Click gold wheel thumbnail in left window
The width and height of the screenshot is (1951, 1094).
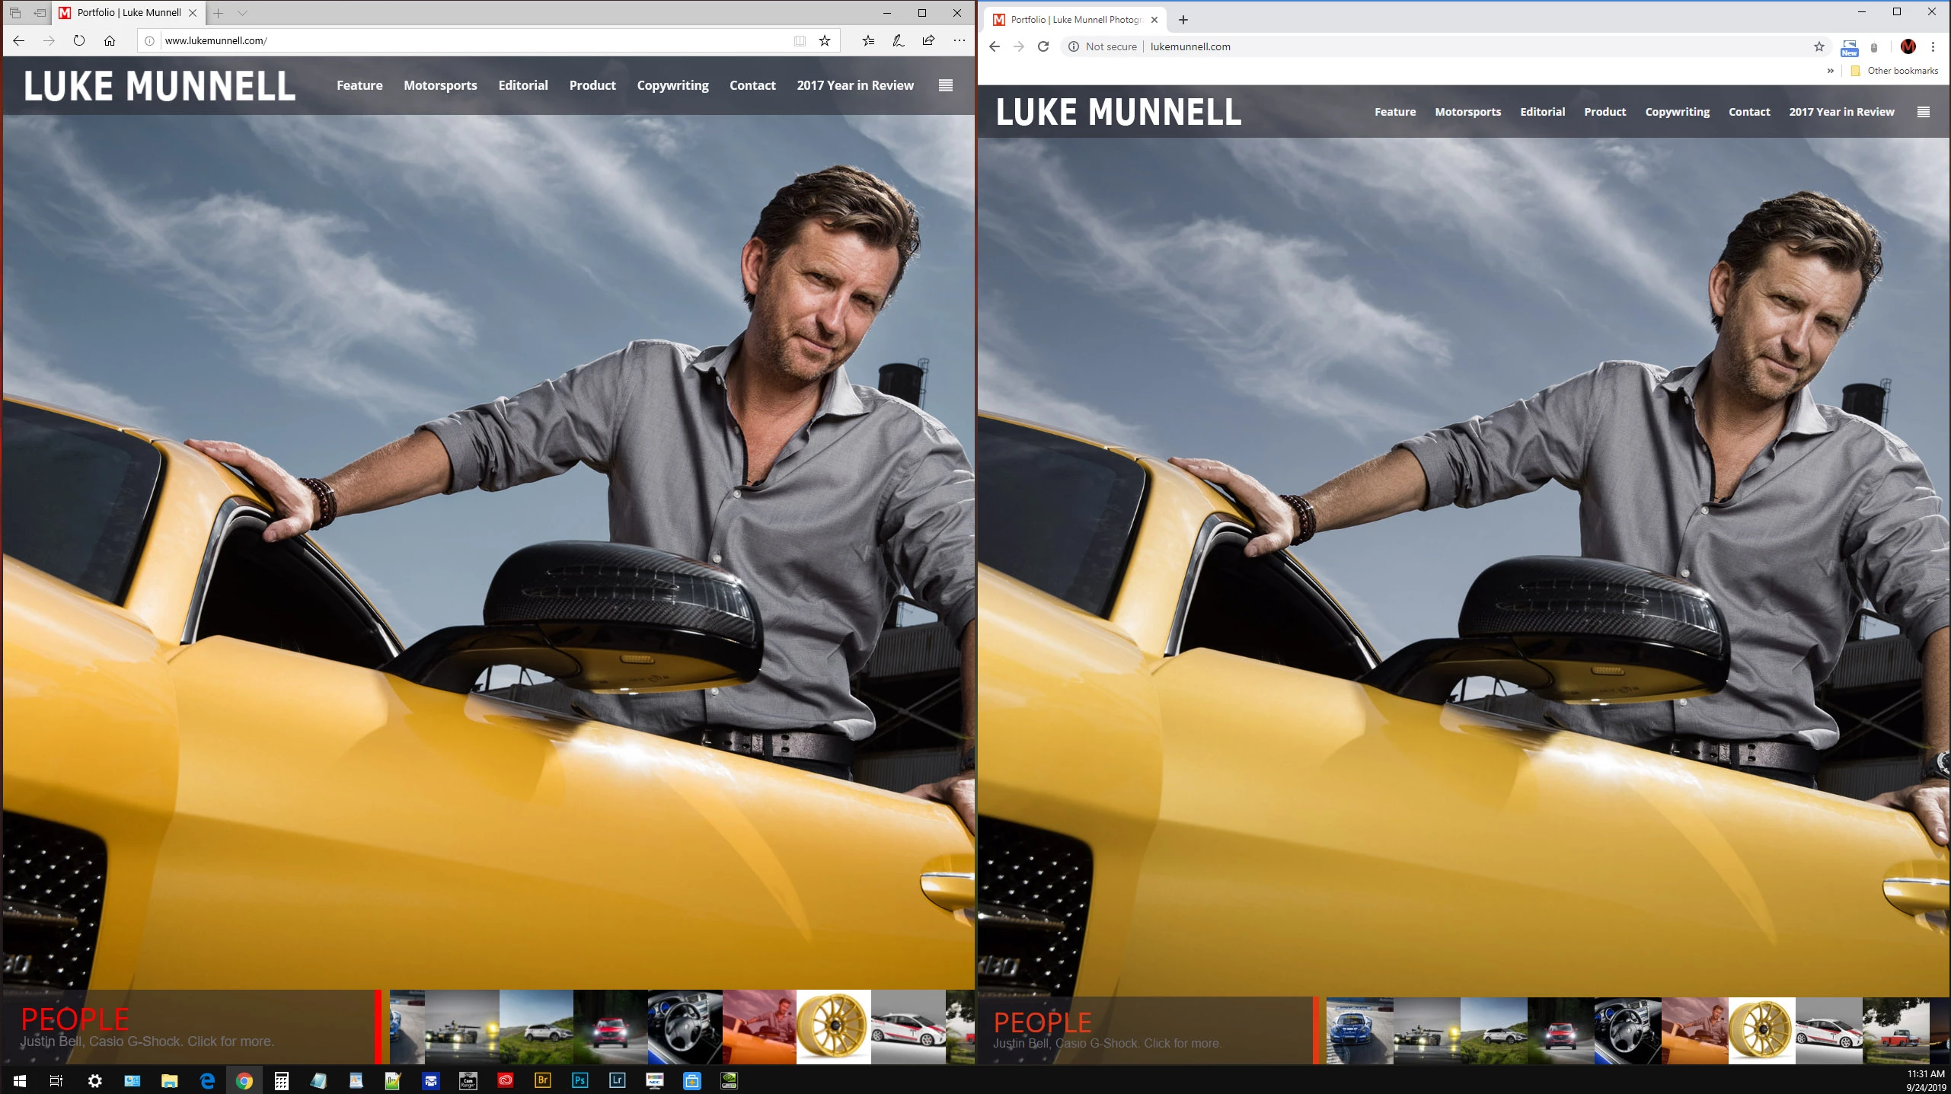tap(833, 1026)
